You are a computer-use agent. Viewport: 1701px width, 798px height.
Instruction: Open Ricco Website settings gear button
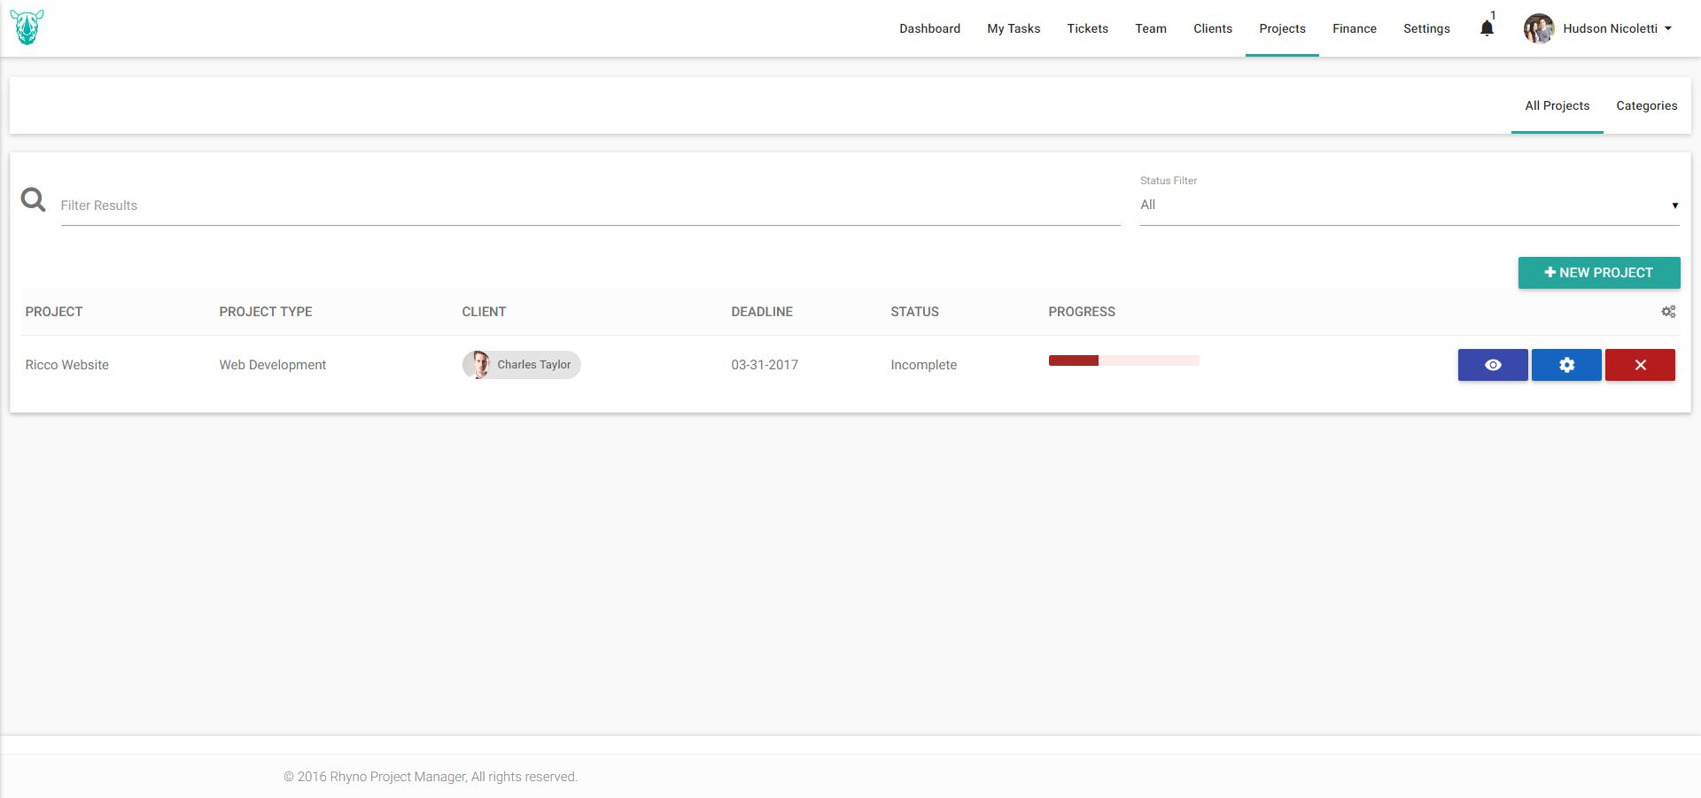click(1566, 365)
